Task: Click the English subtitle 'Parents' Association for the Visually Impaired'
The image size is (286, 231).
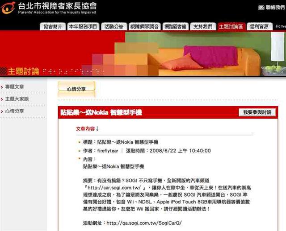Action: (57, 12)
